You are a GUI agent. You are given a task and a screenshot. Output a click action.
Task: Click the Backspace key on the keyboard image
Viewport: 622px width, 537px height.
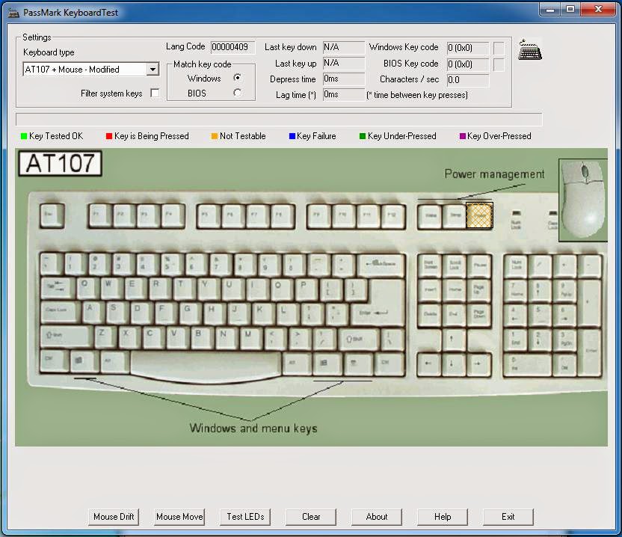tap(381, 264)
